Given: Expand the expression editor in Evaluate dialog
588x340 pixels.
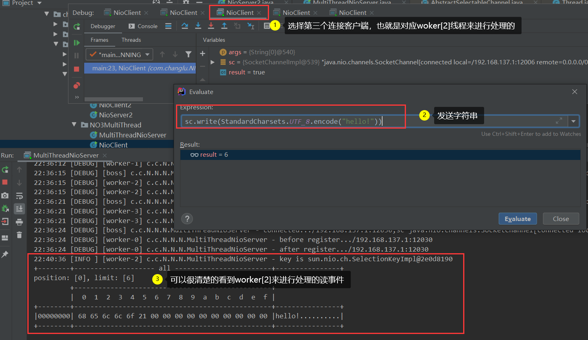Looking at the screenshot, I should pos(559,121).
